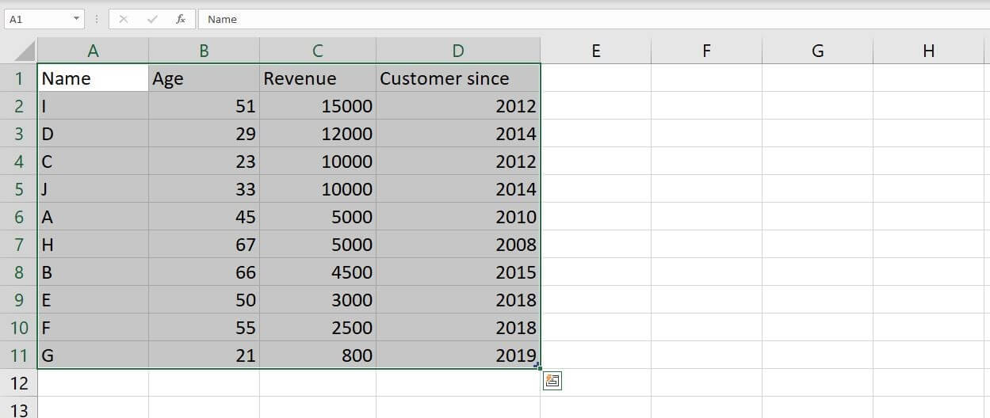The width and height of the screenshot is (990, 418).
Task: Click the Cancel X icon in formula bar
Action: pyautogui.click(x=123, y=19)
